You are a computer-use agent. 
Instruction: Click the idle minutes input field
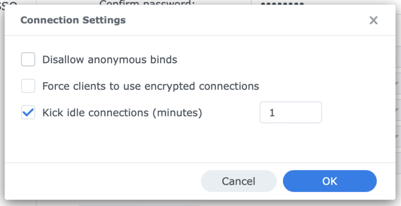291,113
